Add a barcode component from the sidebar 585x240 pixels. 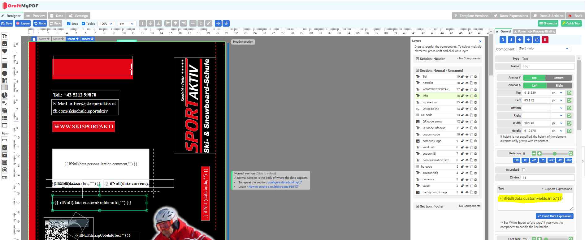click(x=5, y=88)
